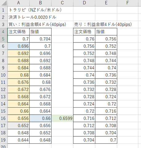Select cell E14 with value 0.72
The height and width of the screenshot is (148, 141).
[x=106, y=104]
